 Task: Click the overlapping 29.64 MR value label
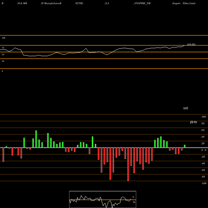coord(193,122)
